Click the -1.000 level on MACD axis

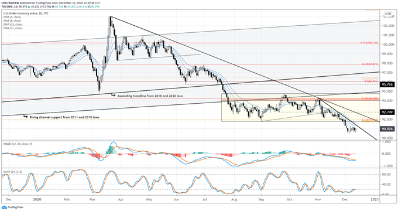387,166
